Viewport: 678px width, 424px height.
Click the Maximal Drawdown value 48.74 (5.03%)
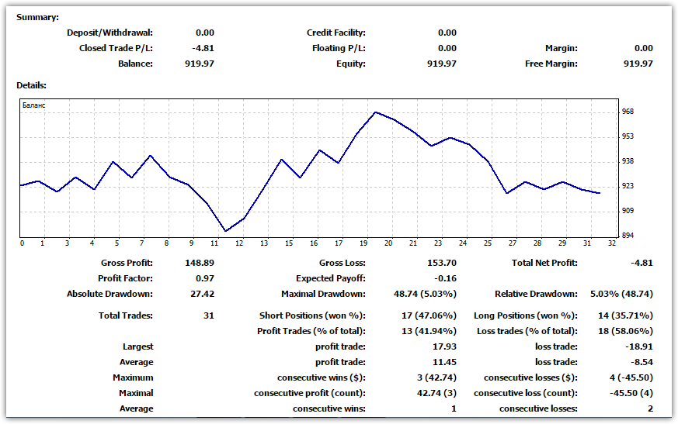click(426, 294)
